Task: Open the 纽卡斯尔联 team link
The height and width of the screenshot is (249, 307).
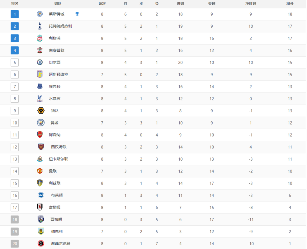Action: coord(59,159)
